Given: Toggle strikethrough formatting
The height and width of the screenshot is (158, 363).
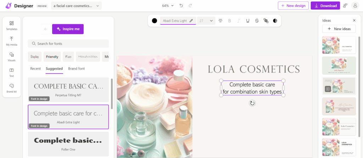Looking at the screenshot, I should pyautogui.click(x=257, y=21).
